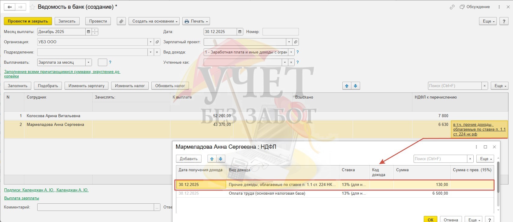
Task: Open the Организация record card icon
Action: [157, 42]
